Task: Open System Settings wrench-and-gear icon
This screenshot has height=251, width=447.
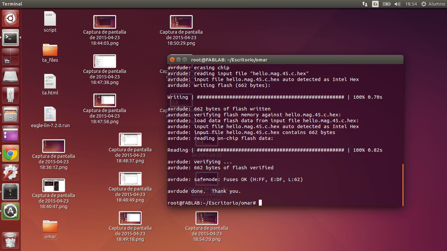Action: [10, 173]
